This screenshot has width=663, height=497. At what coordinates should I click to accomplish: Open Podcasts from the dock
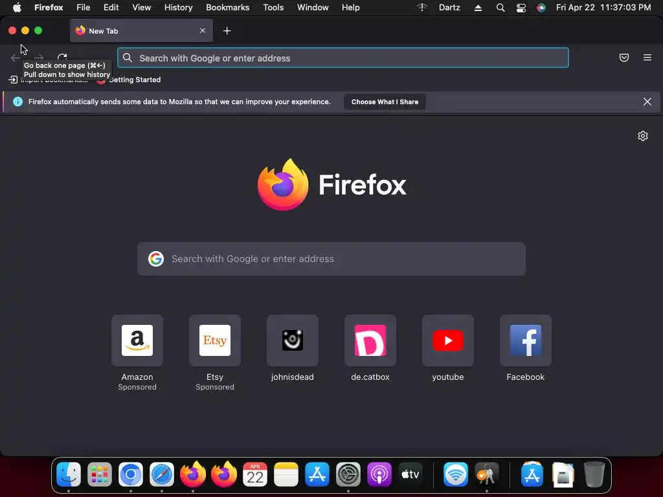pyautogui.click(x=379, y=474)
